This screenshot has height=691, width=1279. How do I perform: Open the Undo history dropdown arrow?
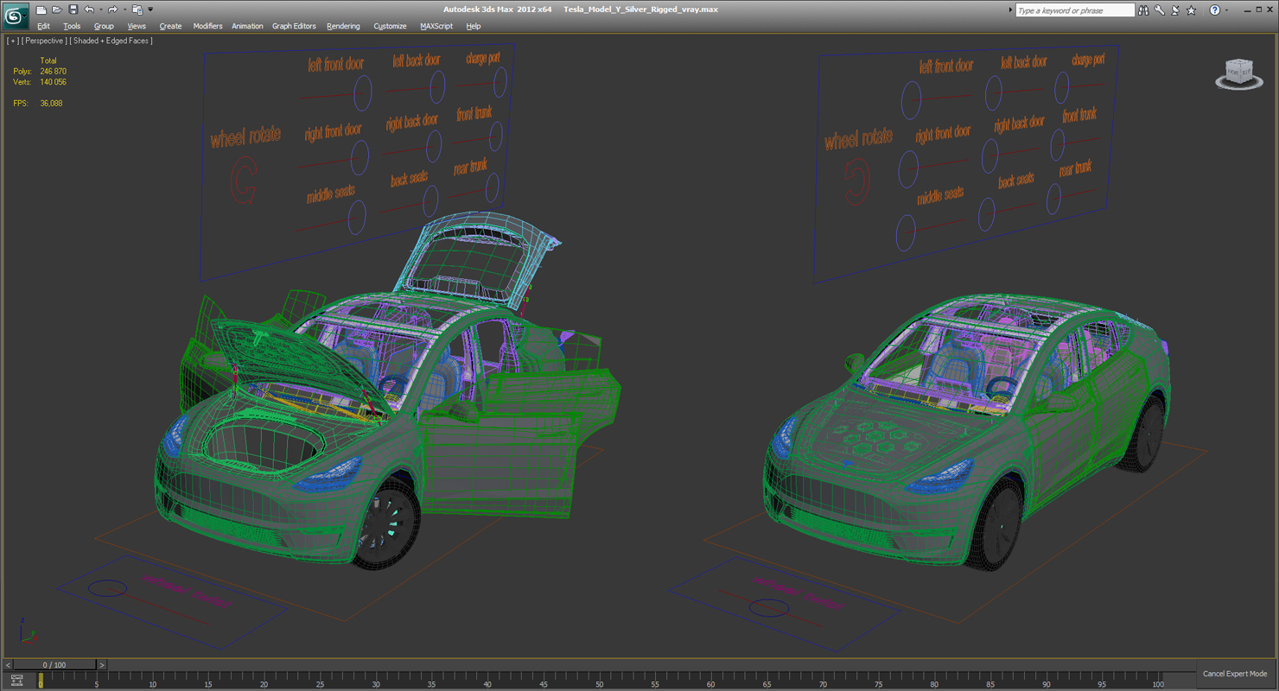click(99, 10)
